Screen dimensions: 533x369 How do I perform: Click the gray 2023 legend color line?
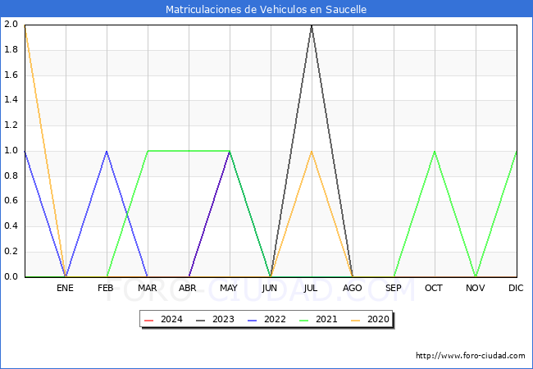tap(201, 320)
